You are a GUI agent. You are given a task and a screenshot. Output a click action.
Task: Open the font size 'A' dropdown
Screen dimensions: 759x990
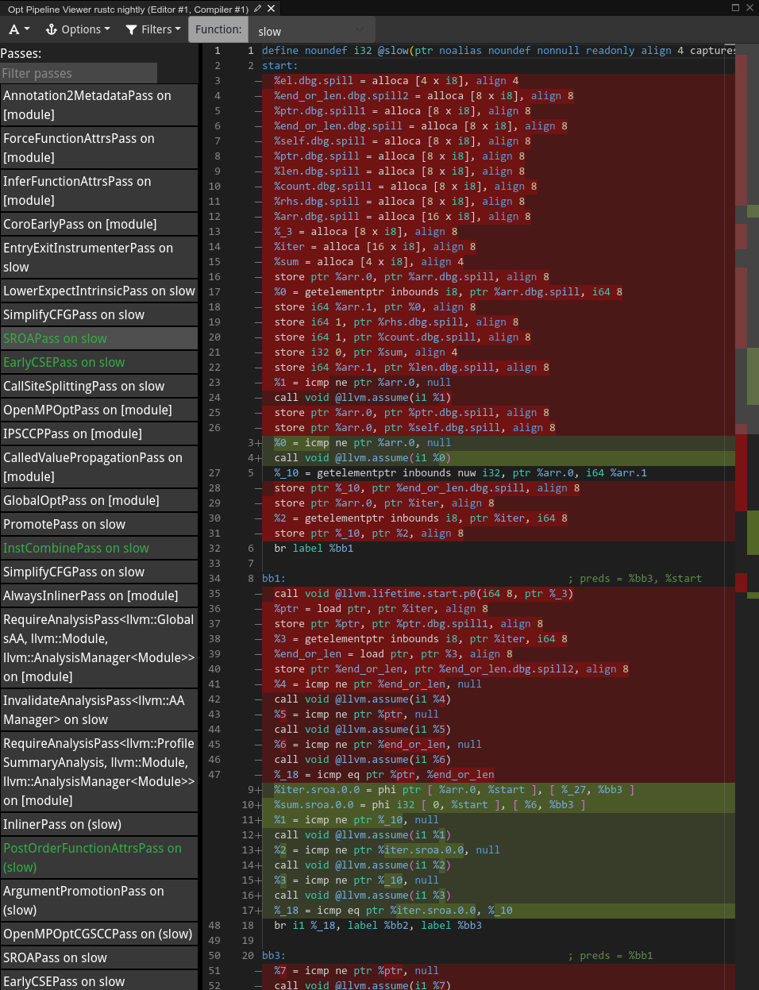coord(19,29)
